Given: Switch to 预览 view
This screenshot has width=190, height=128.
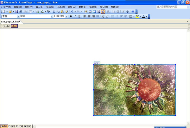Looking at the screenshot, I should (28, 126).
